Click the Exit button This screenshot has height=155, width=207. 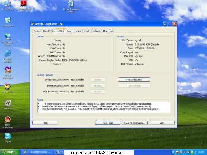[x=162, y=123]
